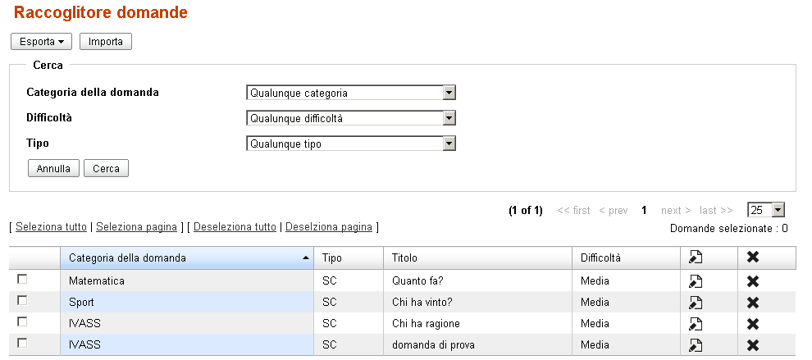Check the Matematica row checkbox

click(x=22, y=280)
